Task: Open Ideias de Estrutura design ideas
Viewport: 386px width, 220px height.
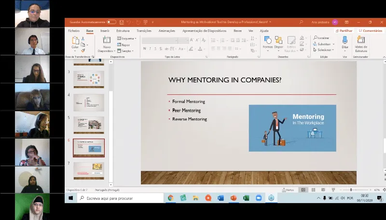Action: (x=361, y=40)
